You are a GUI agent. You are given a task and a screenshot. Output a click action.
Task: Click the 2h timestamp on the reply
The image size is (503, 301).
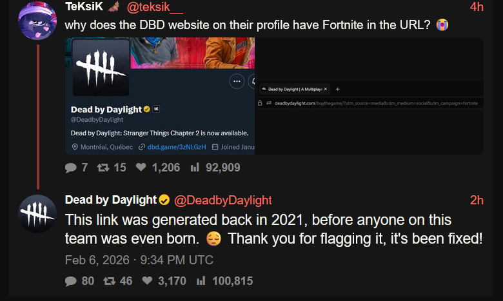477,200
